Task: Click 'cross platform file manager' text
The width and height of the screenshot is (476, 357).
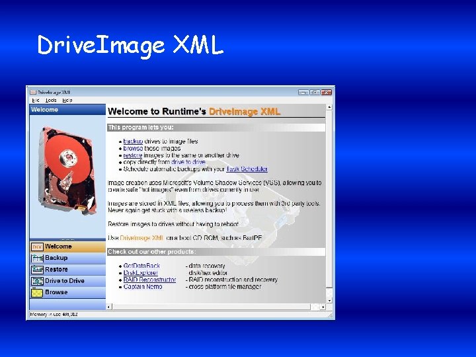Action: tap(223, 286)
